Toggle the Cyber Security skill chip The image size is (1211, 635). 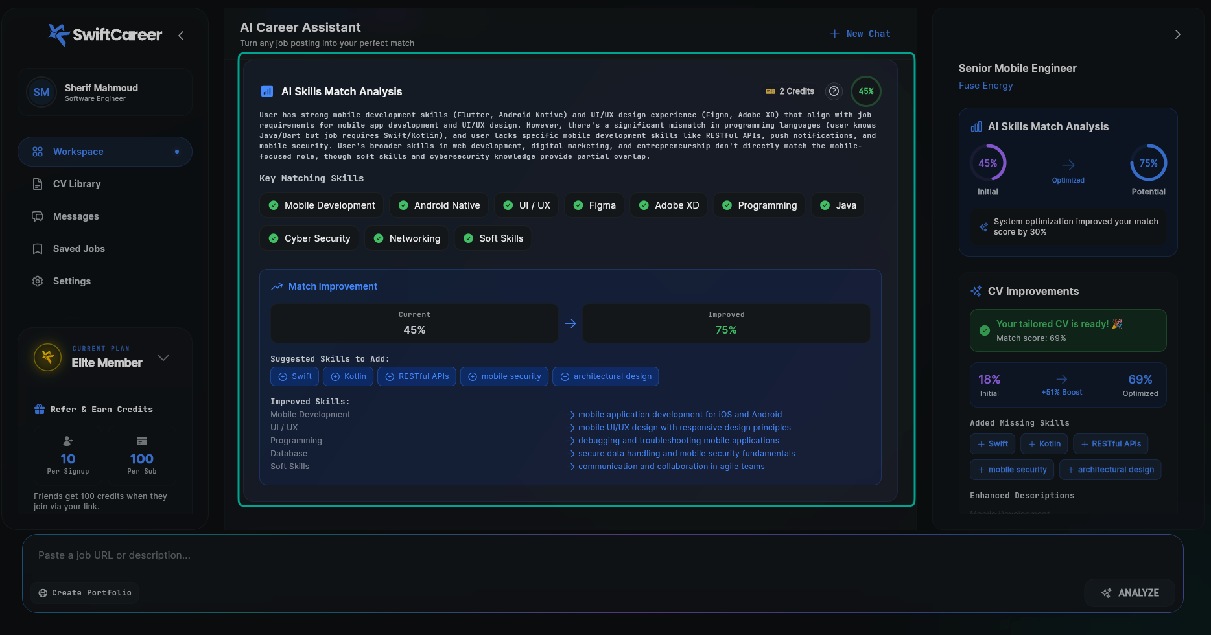[309, 238]
